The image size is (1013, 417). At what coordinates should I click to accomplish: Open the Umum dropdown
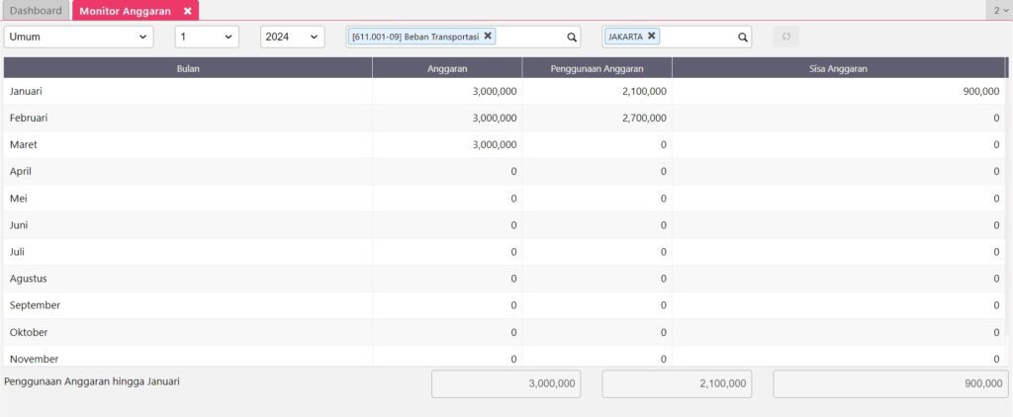[x=79, y=37]
